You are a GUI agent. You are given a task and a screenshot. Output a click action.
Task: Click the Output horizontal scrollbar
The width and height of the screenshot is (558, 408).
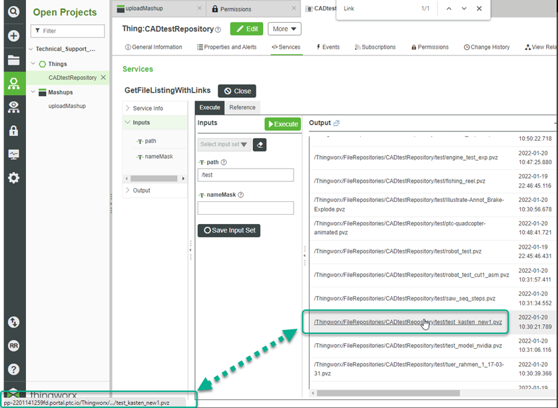point(388,393)
